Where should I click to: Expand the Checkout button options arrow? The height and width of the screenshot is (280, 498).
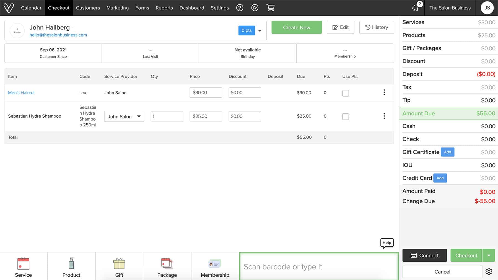[489, 255]
